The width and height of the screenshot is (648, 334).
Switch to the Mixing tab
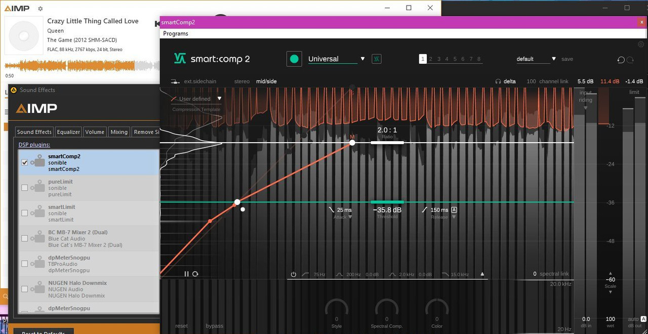pyautogui.click(x=119, y=132)
